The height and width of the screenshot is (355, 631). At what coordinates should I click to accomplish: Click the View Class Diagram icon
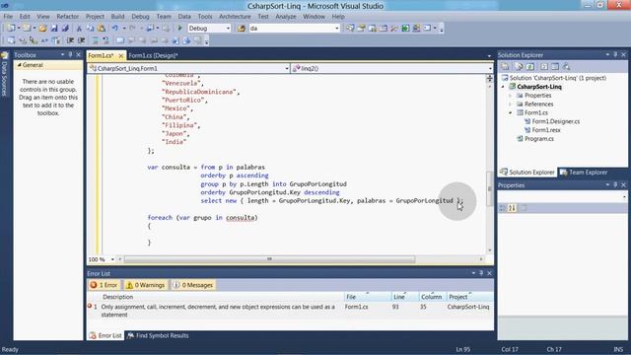(566, 66)
